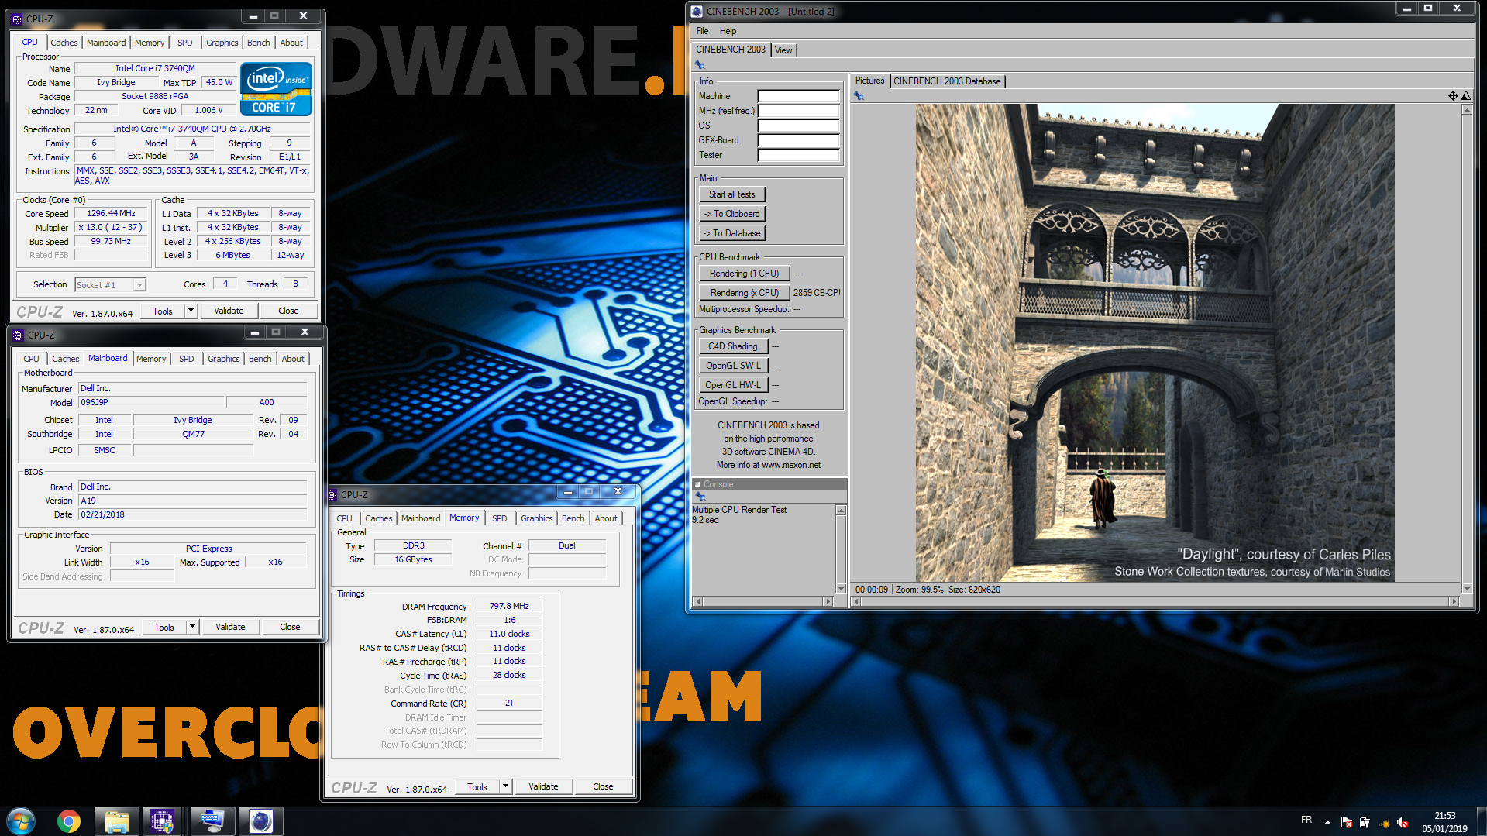Click Close button in Mainboard CPU-Z window
1487x836 pixels.
[290, 627]
